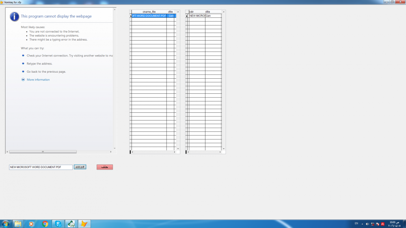The height and width of the screenshot is (228, 406).
Task: Open the taskbar clock and date
Action: (x=395, y=224)
